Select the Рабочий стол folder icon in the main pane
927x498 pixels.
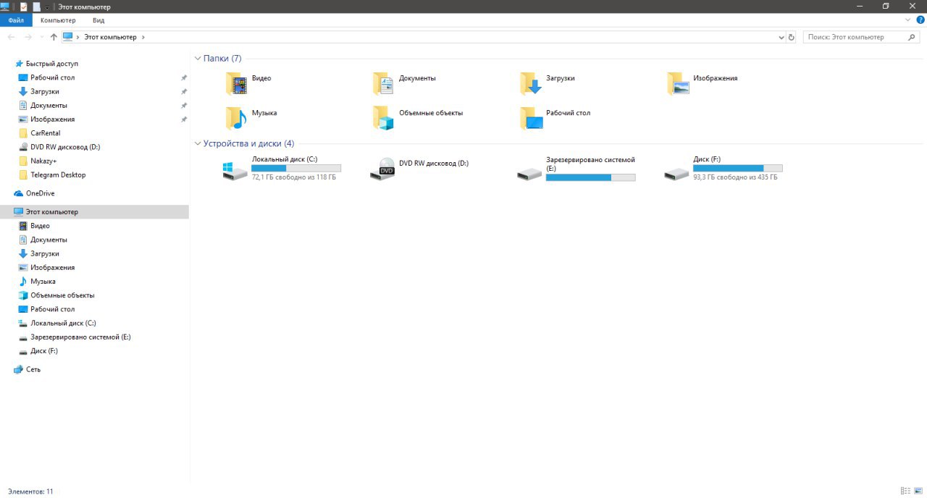(530, 118)
